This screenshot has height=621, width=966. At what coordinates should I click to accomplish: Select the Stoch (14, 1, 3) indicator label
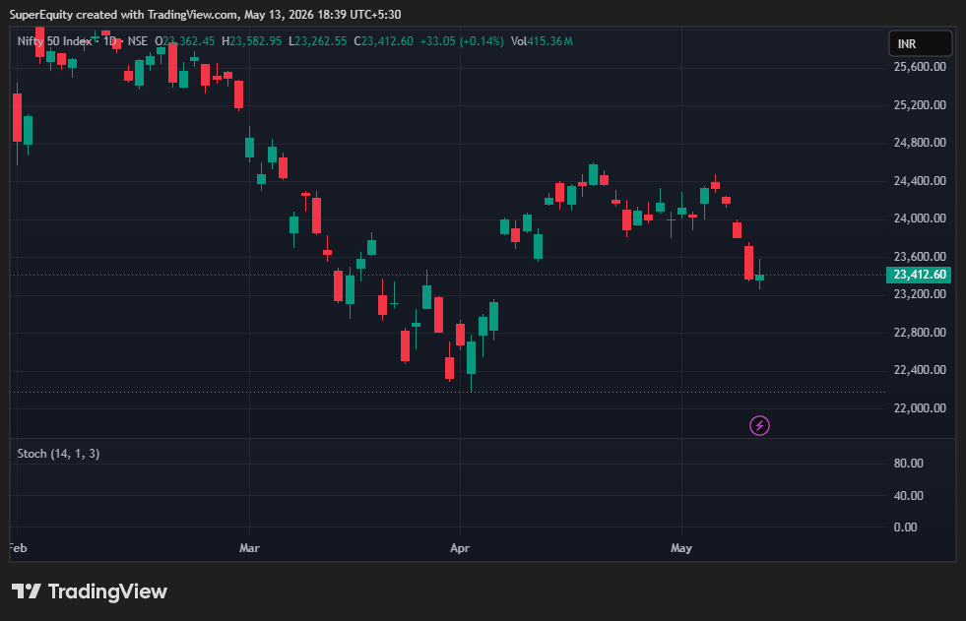coord(58,454)
